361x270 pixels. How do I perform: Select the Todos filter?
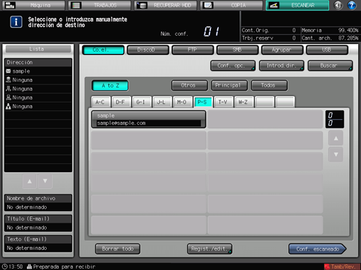[x=270, y=85]
